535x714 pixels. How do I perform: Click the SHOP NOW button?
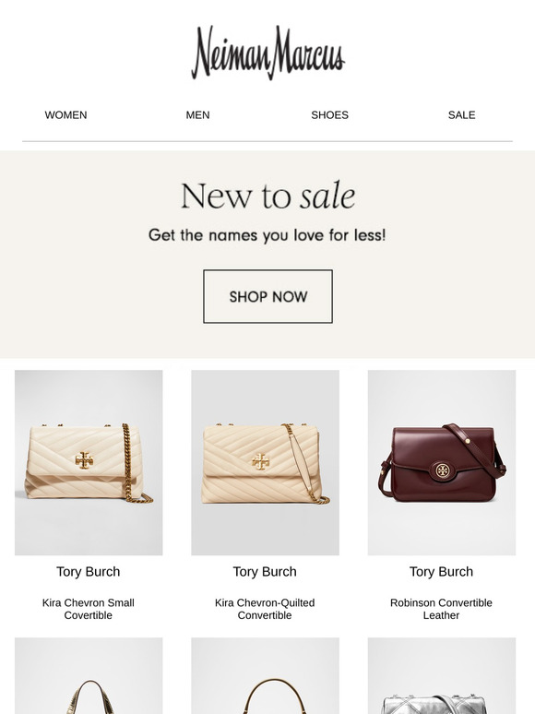(267, 296)
